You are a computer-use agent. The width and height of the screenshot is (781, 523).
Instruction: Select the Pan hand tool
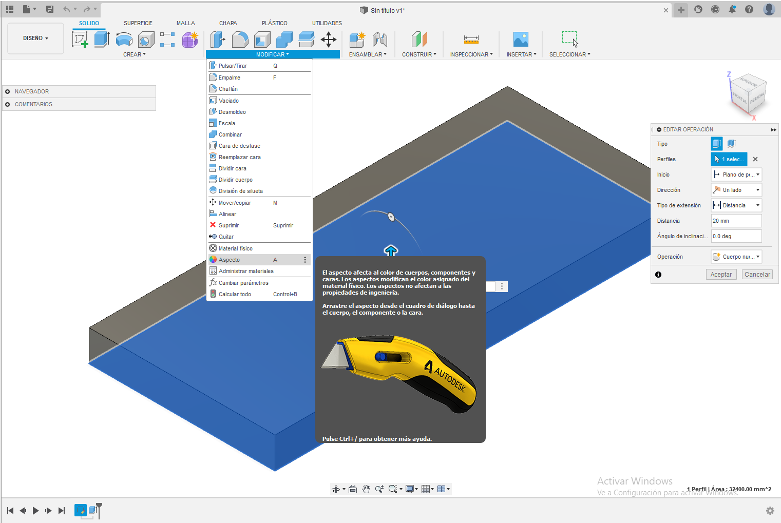366,489
